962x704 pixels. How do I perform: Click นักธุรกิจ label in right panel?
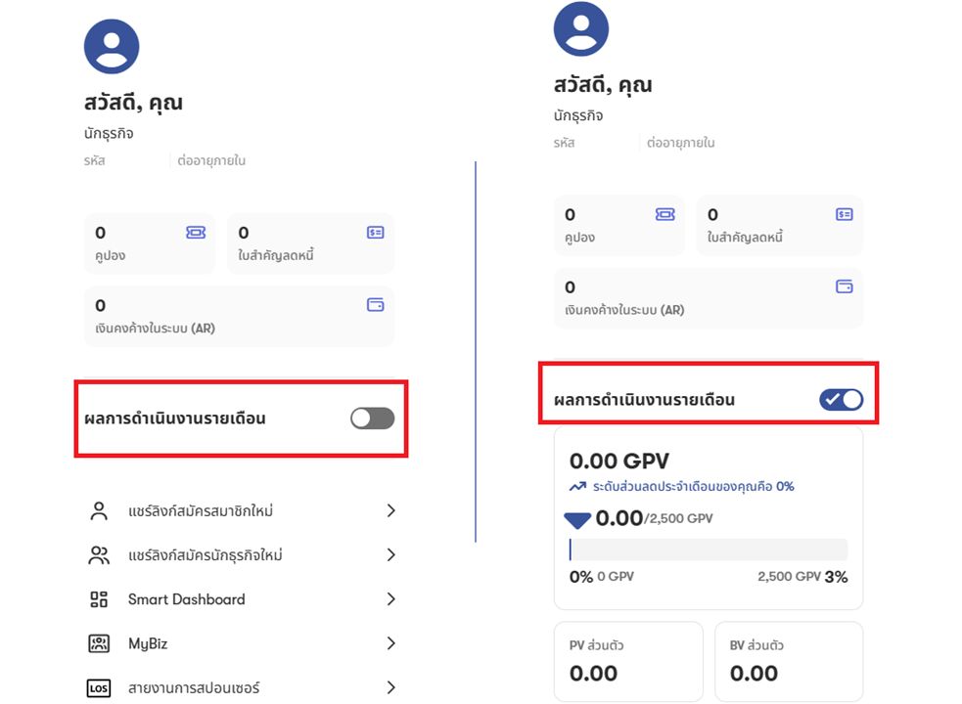[578, 115]
